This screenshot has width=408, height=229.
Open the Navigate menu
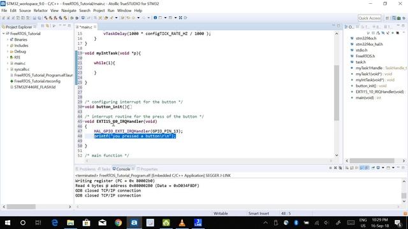coord(69,11)
